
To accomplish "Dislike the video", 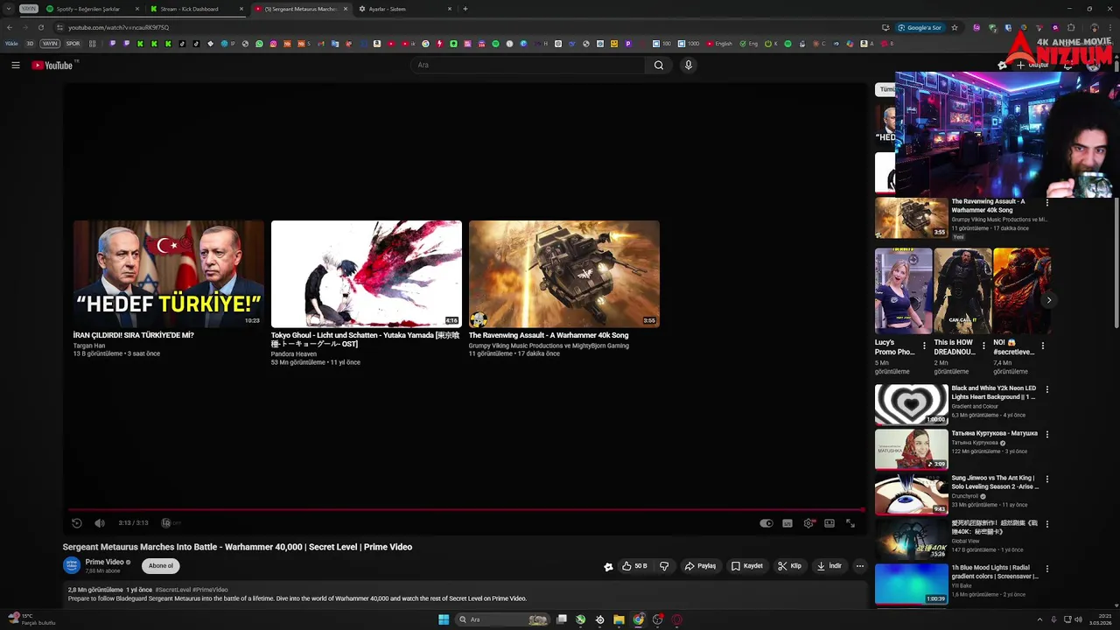I will click(664, 566).
